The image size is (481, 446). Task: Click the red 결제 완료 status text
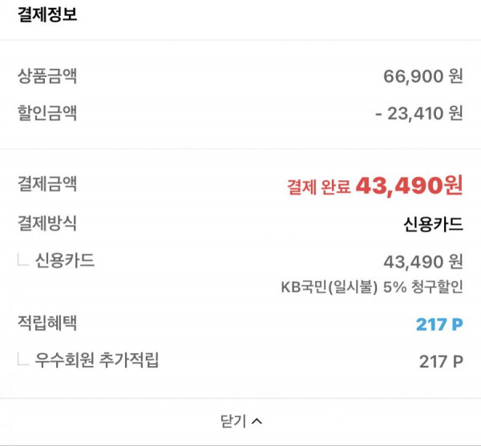point(318,187)
